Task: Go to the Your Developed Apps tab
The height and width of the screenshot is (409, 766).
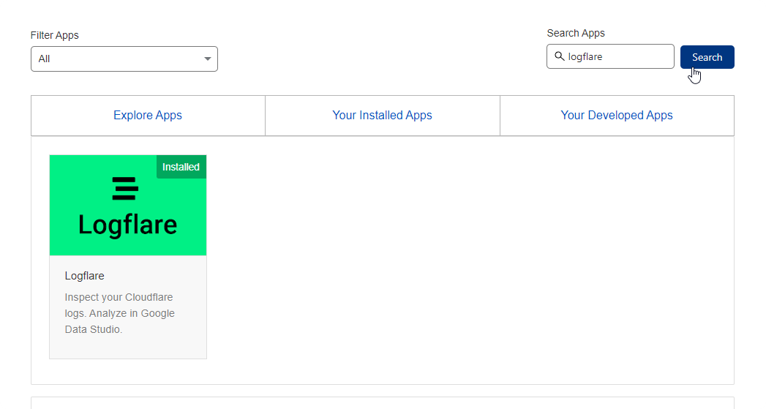Action: point(616,116)
